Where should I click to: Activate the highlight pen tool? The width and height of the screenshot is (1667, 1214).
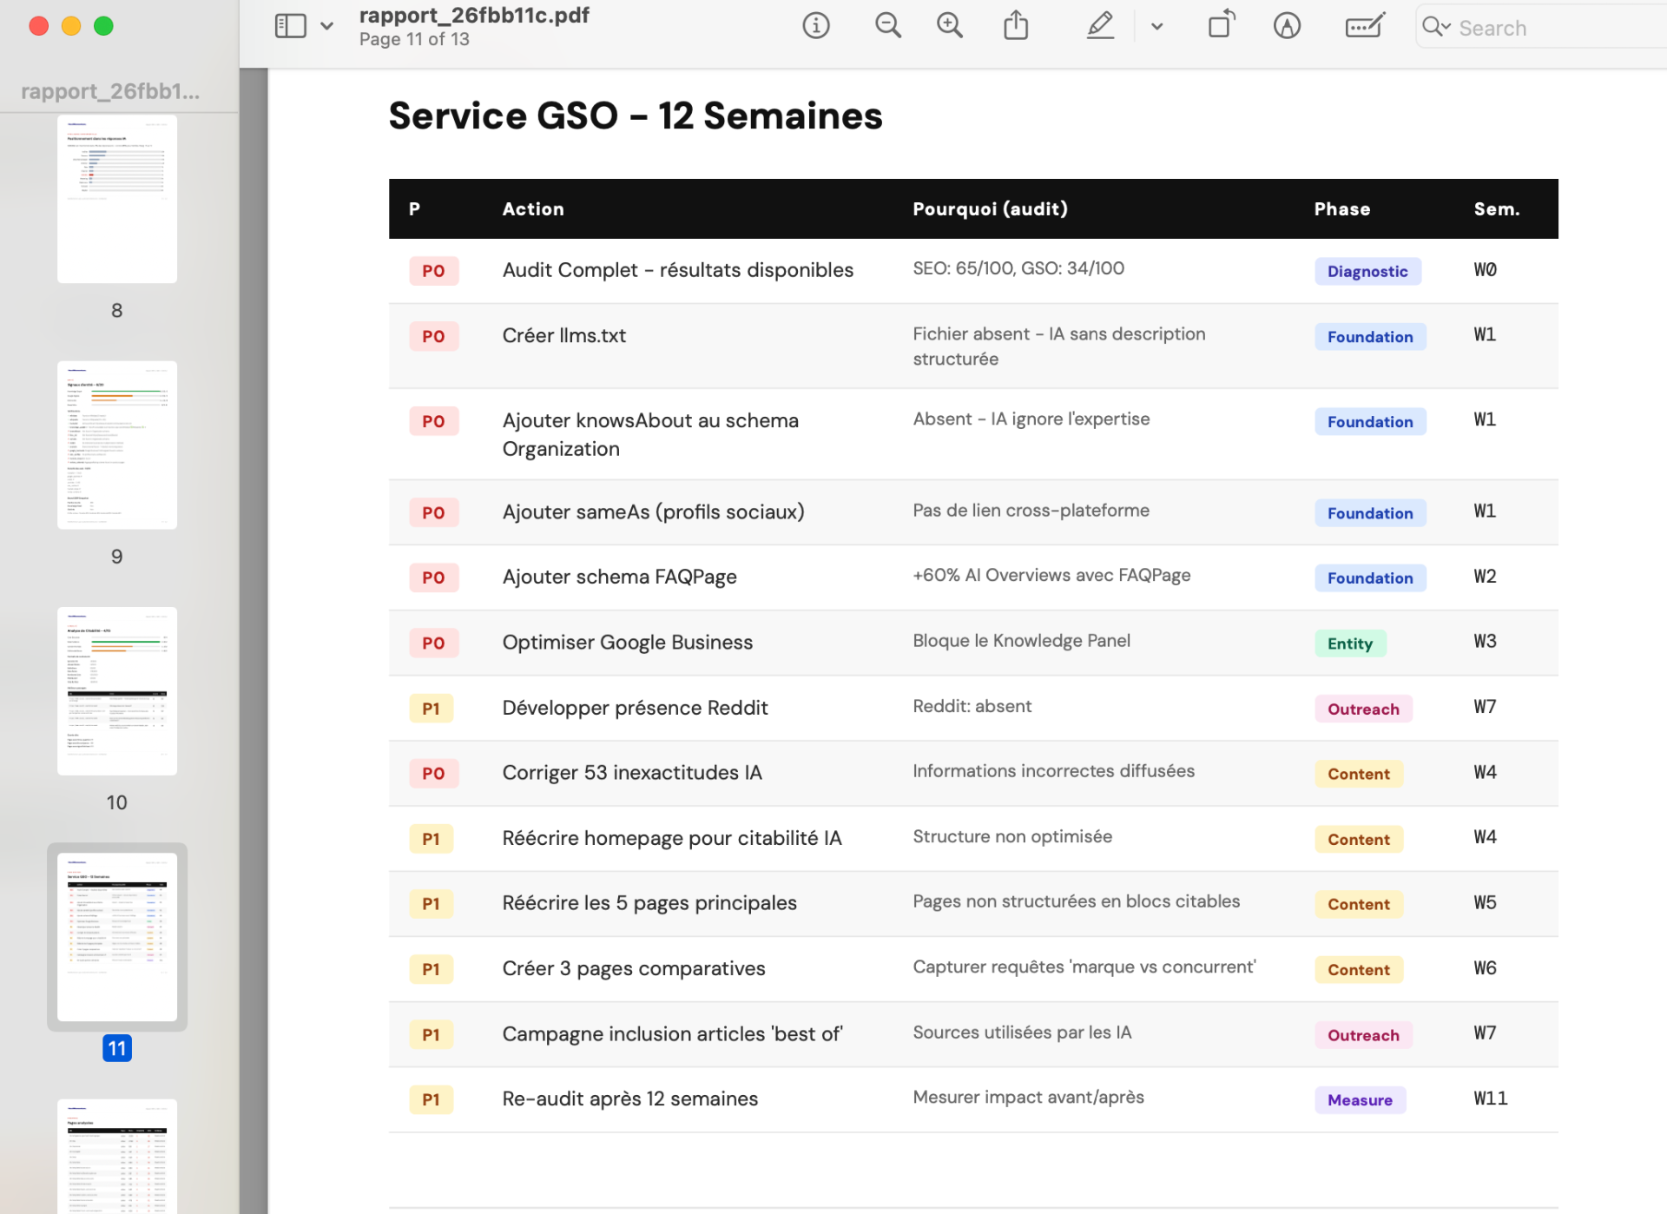coord(1100,26)
